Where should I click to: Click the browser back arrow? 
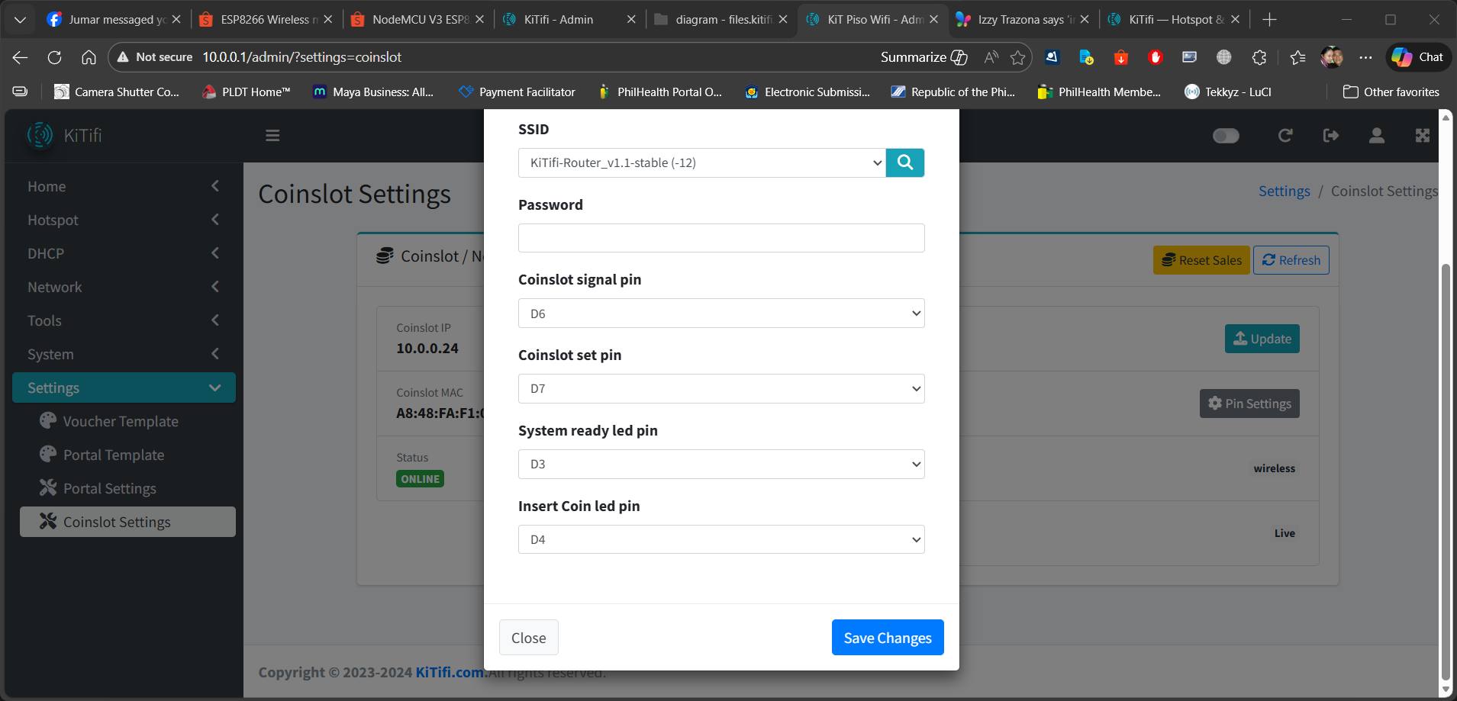[x=21, y=57]
